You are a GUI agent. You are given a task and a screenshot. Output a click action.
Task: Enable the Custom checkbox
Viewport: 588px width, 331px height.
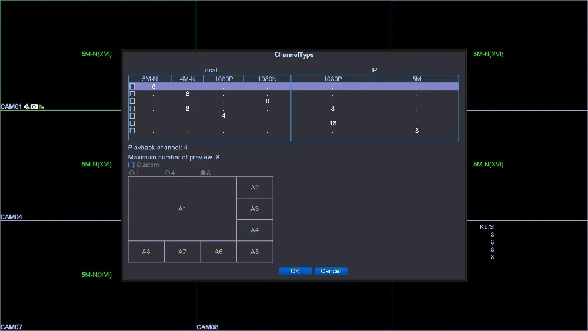point(131,165)
